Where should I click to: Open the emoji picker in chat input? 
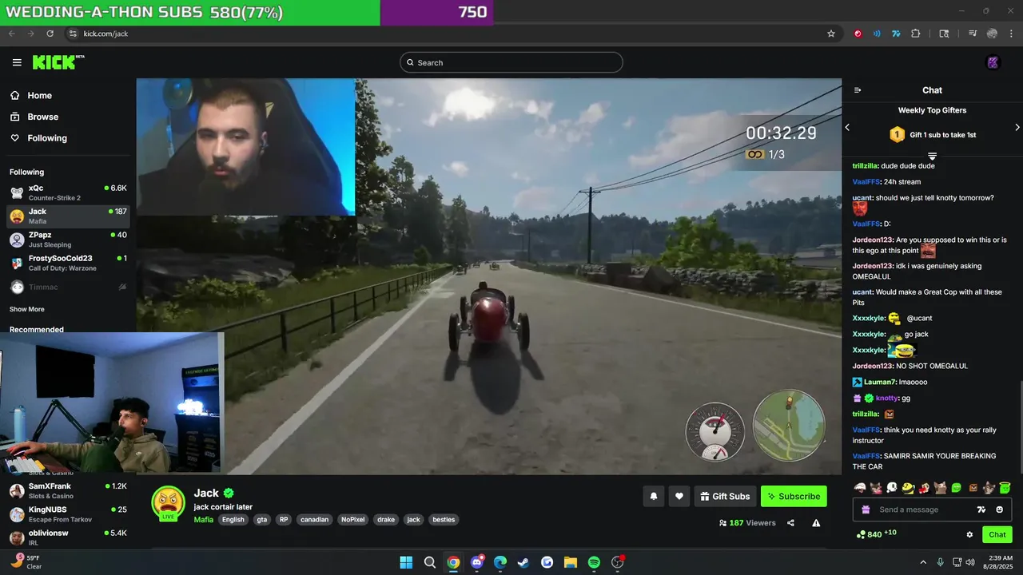[x=1000, y=510]
